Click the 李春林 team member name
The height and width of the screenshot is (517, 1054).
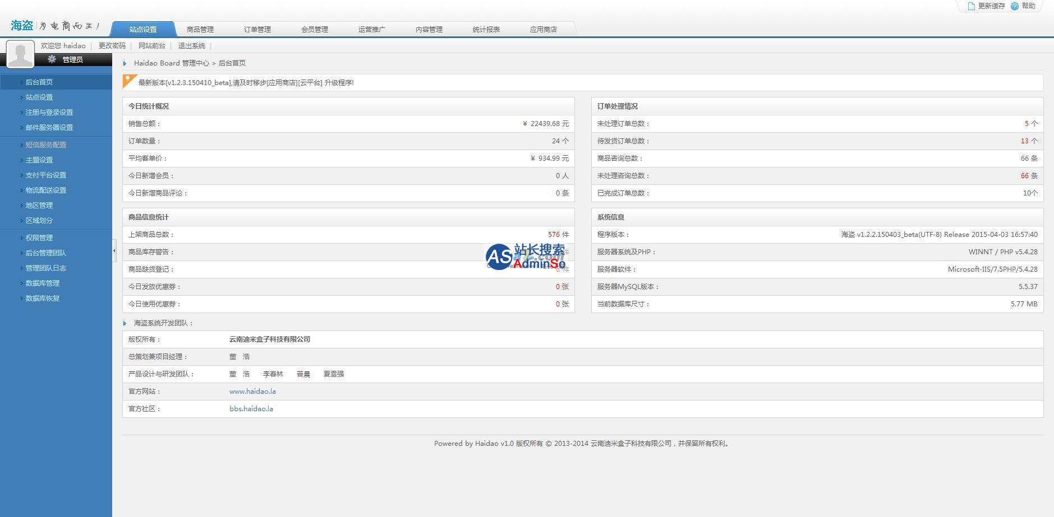click(273, 374)
